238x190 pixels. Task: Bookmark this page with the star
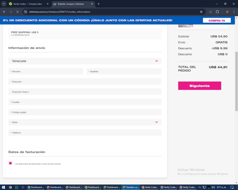(x=201, y=12)
